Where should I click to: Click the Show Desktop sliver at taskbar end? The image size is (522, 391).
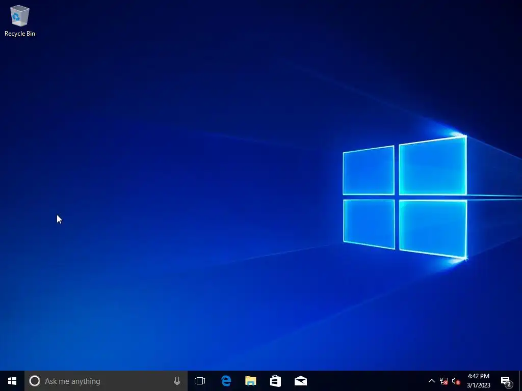tap(520, 381)
